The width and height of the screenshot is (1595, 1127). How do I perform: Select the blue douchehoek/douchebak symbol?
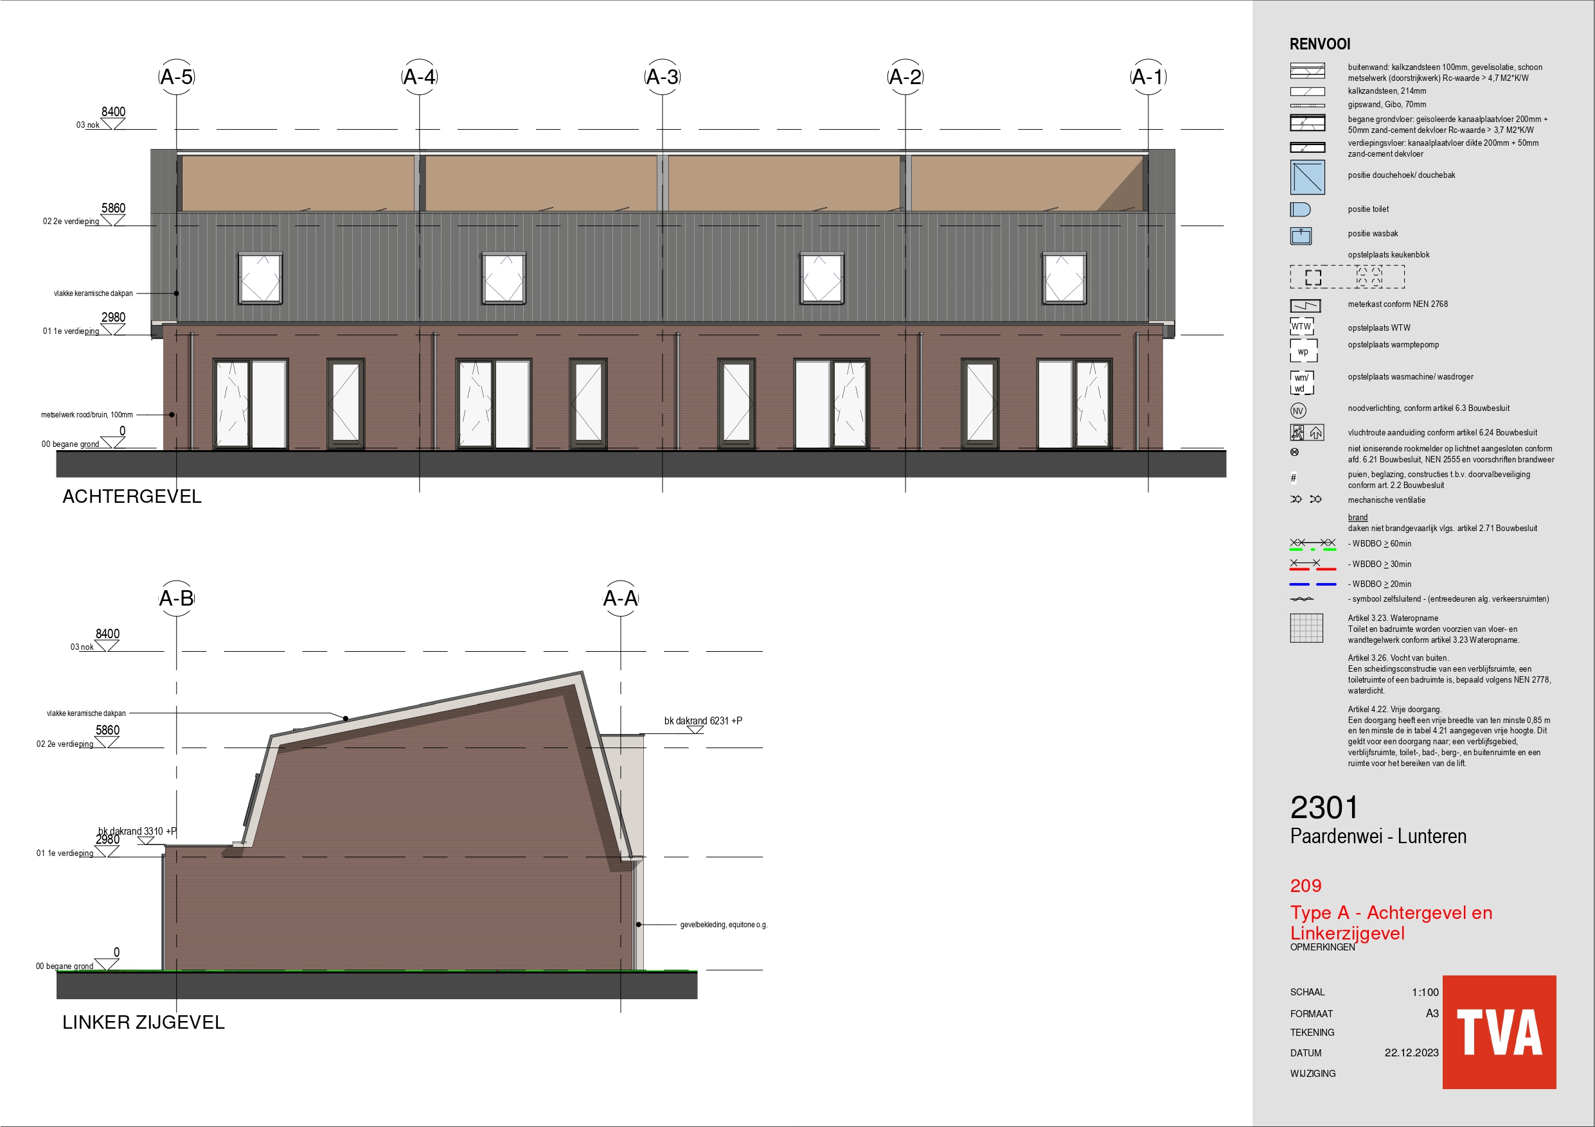1307,177
